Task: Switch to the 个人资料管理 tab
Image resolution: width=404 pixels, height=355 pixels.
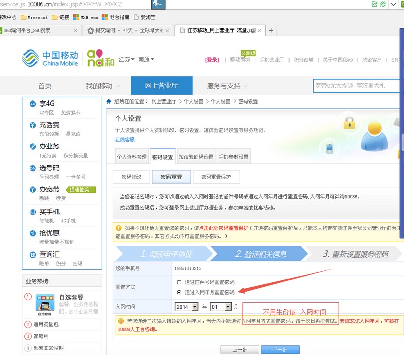Action: (x=132, y=157)
